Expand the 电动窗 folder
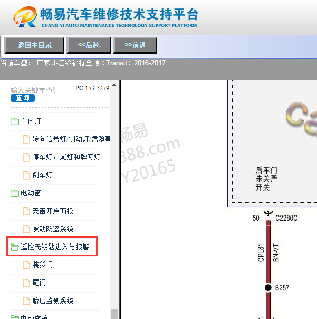The width and height of the screenshot is (317, 319). (x=31, y=193)
